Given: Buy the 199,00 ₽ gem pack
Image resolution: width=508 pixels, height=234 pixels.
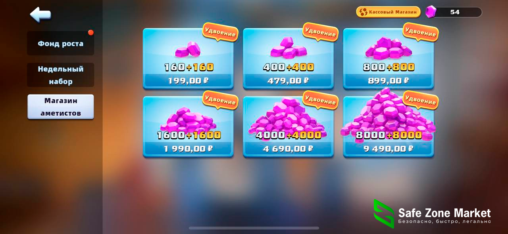Looking at the screenshot, I should (188, 81).
